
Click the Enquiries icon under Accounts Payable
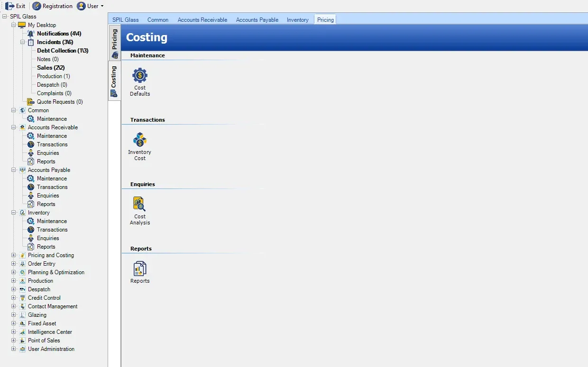pos(31,196)
